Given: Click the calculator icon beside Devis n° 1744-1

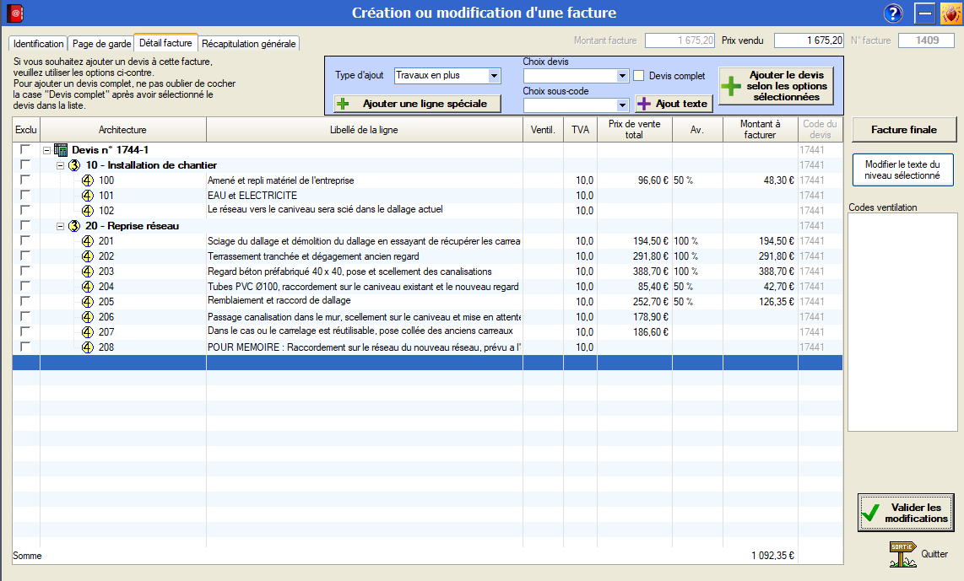Looking at the screenshot, I should coord(61,150).
